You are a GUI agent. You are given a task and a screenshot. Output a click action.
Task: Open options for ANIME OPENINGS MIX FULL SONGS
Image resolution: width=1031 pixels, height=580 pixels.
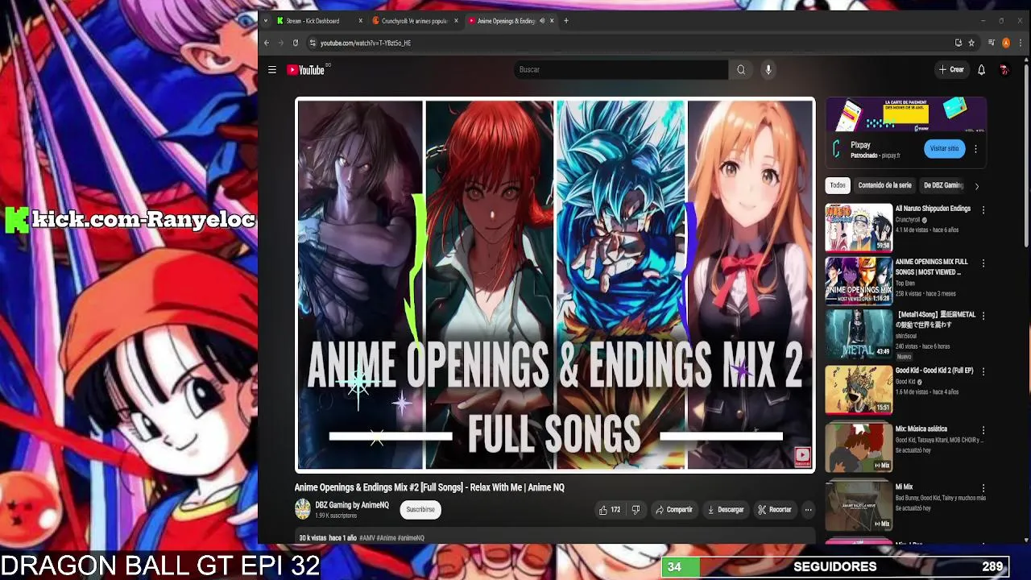(x=983, y=263)
